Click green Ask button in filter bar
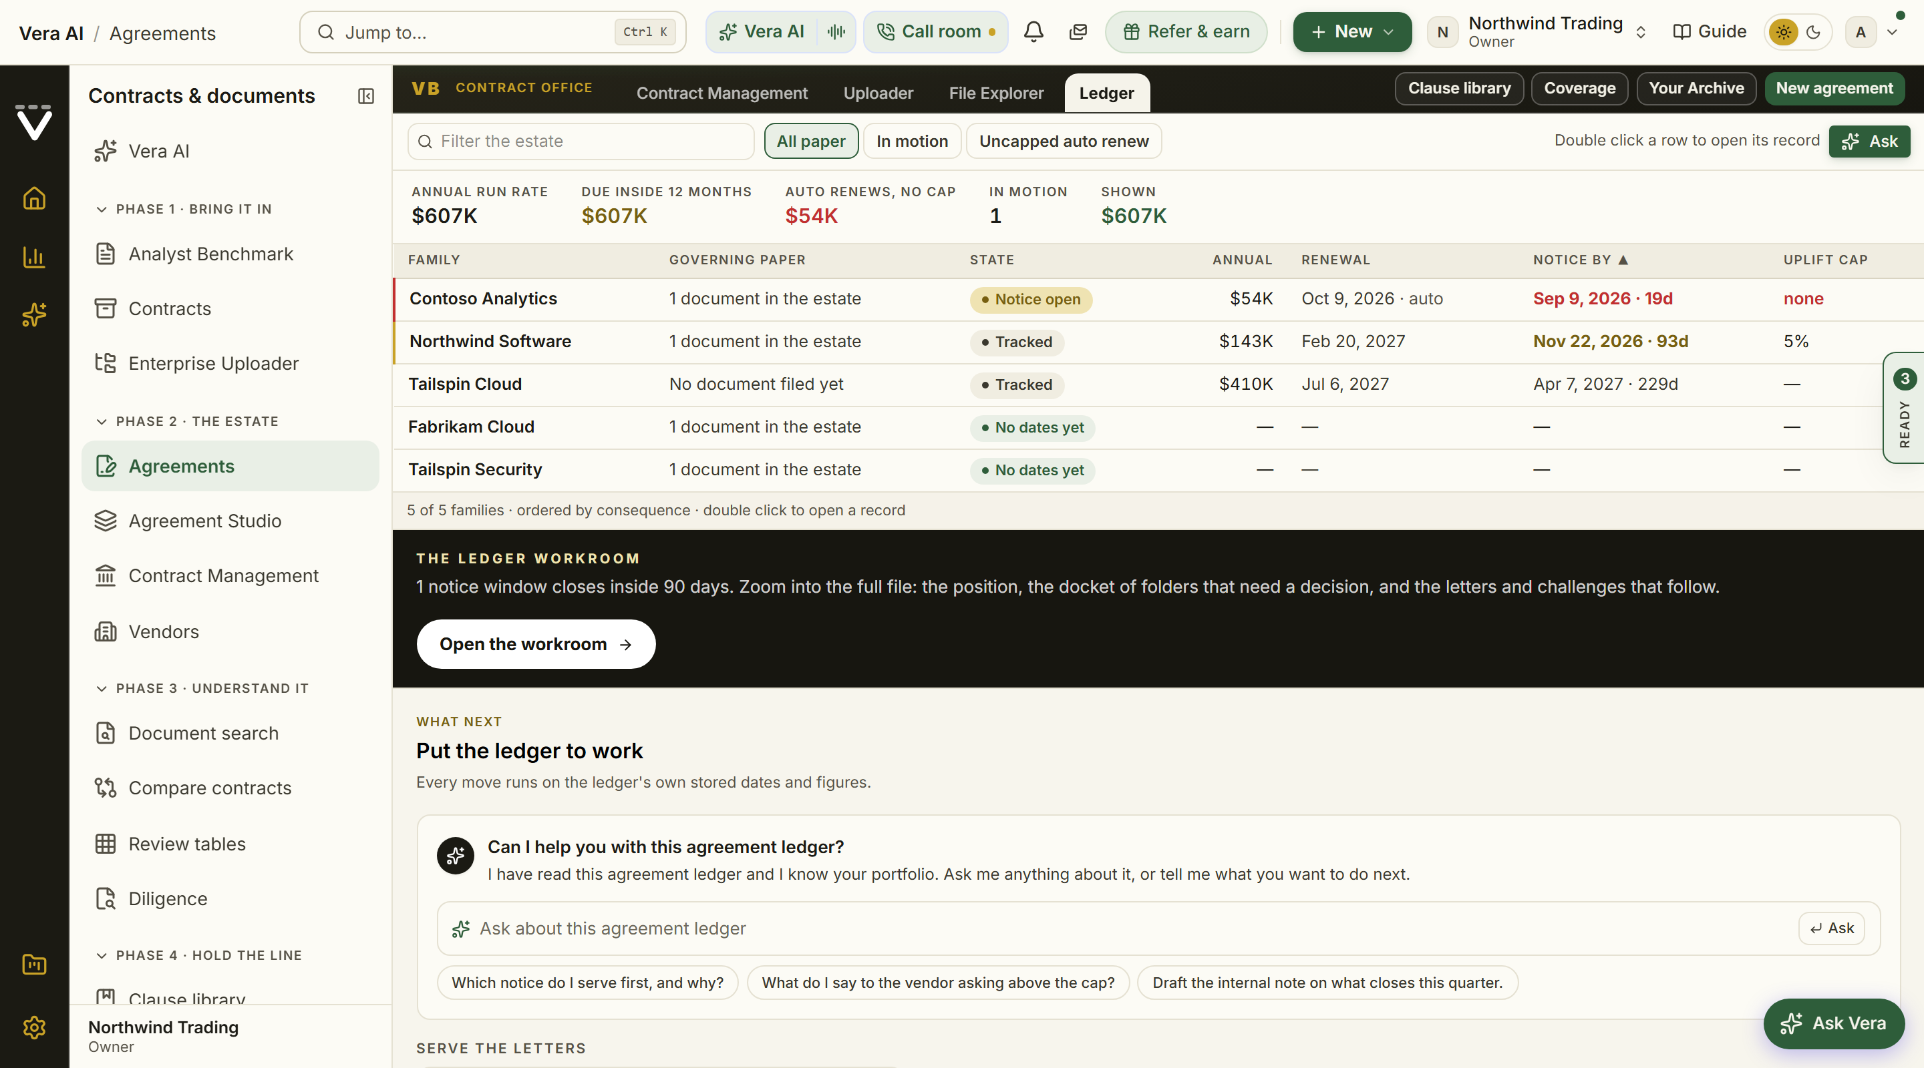The image size is (1924, 1068). tap(1869, 141)
